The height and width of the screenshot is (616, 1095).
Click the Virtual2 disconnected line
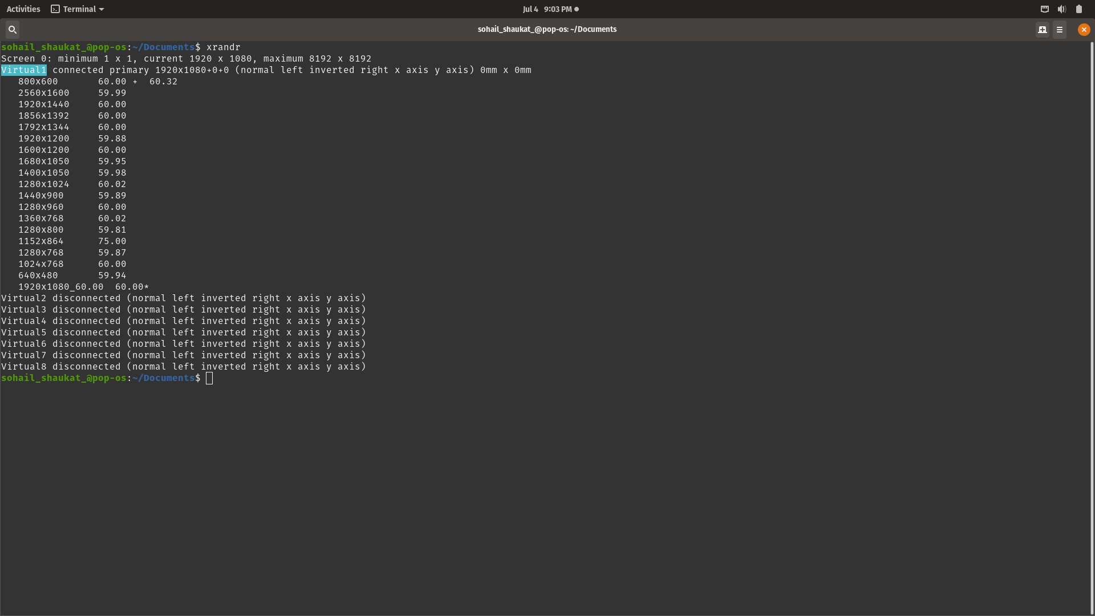click(184, 298)
